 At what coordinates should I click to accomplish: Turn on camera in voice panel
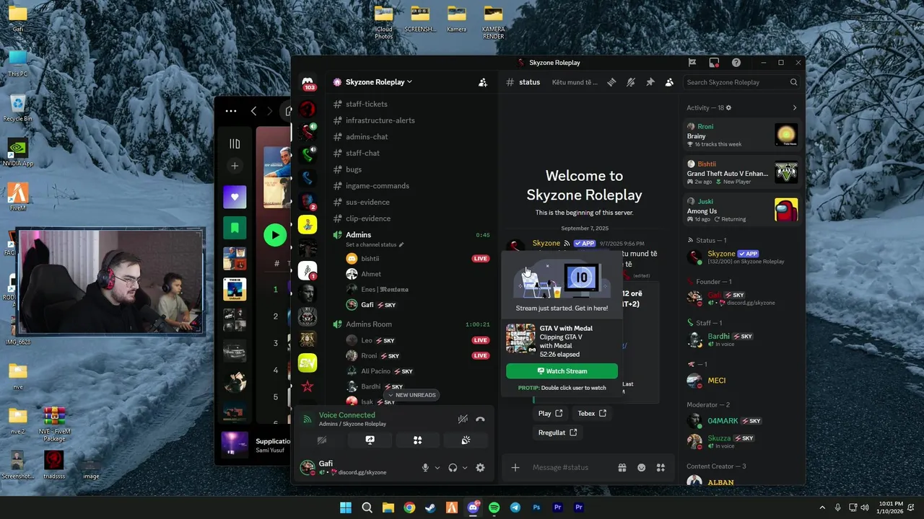click(322, 440)
